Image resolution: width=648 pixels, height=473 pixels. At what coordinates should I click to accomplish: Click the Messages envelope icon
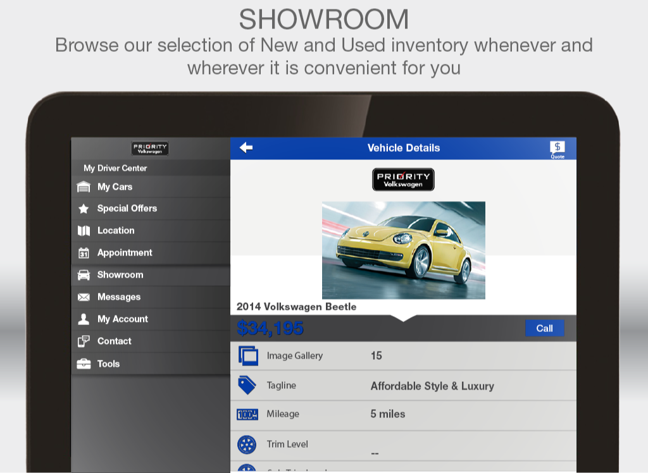coord(84,297)
